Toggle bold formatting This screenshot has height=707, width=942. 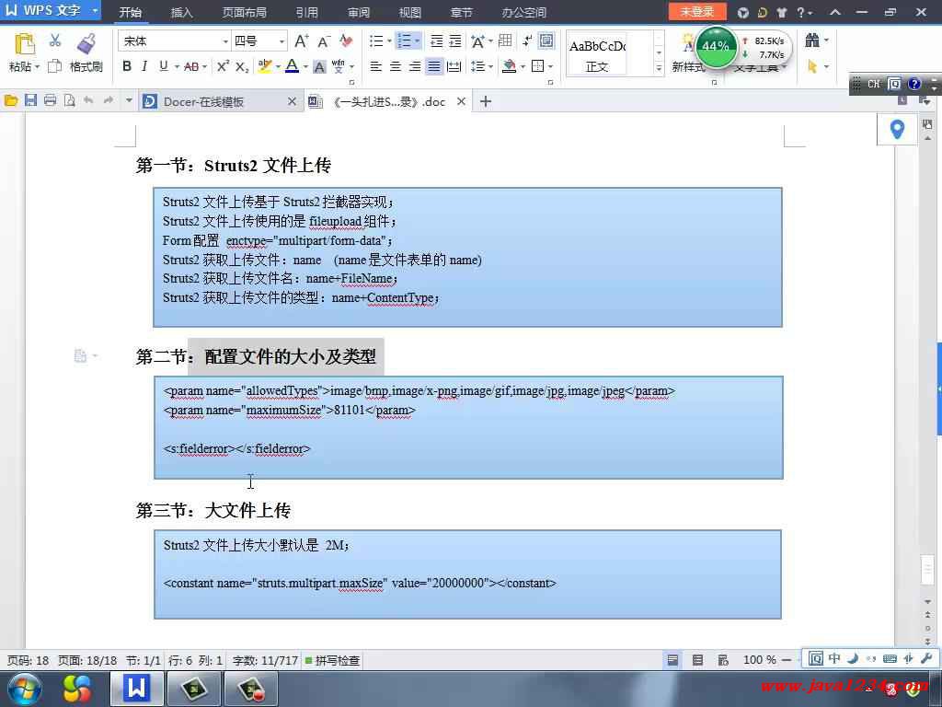coord(127,66)
